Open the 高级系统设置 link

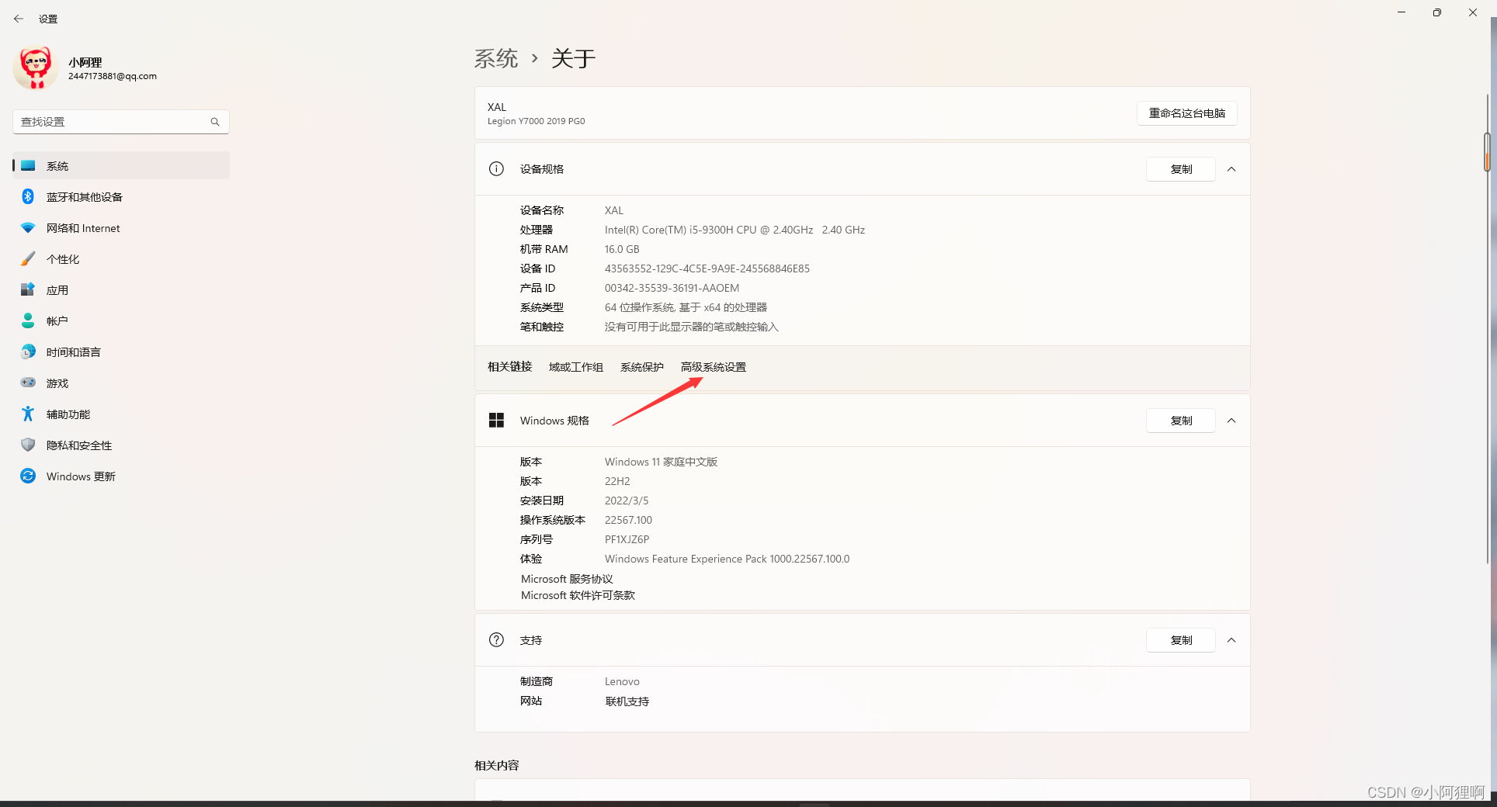(x=713, y=366)
